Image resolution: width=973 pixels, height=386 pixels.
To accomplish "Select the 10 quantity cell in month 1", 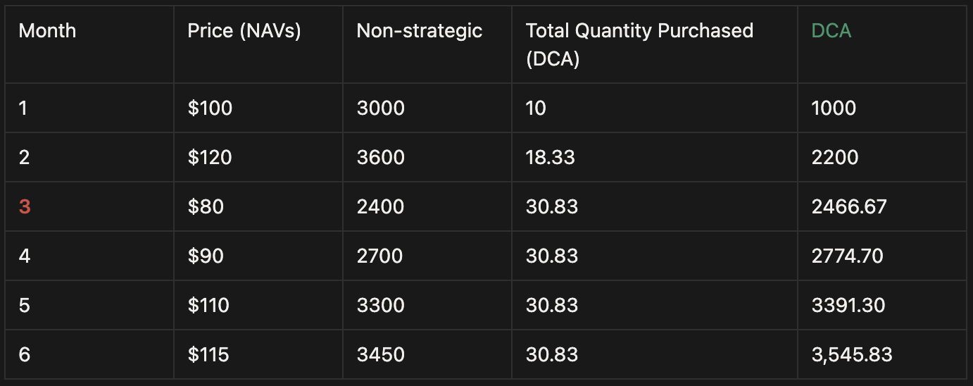I will tap(536, 108).
